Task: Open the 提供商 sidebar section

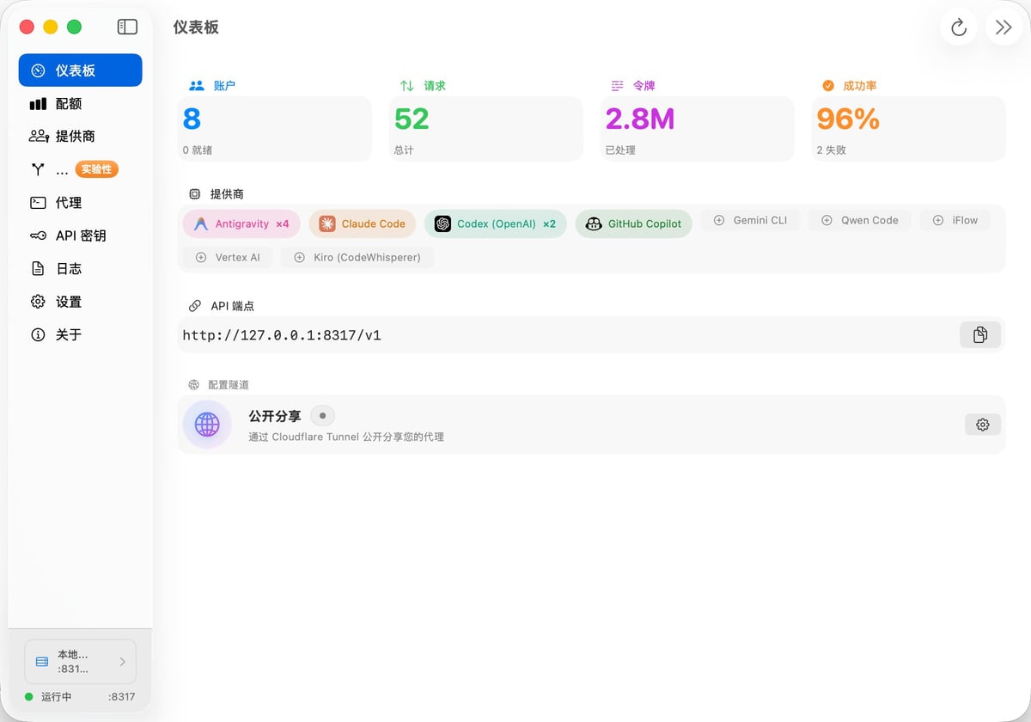Action: [75, 137]
